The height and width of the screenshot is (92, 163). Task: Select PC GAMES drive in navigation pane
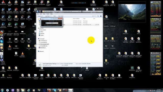click(x=44, y=46)
